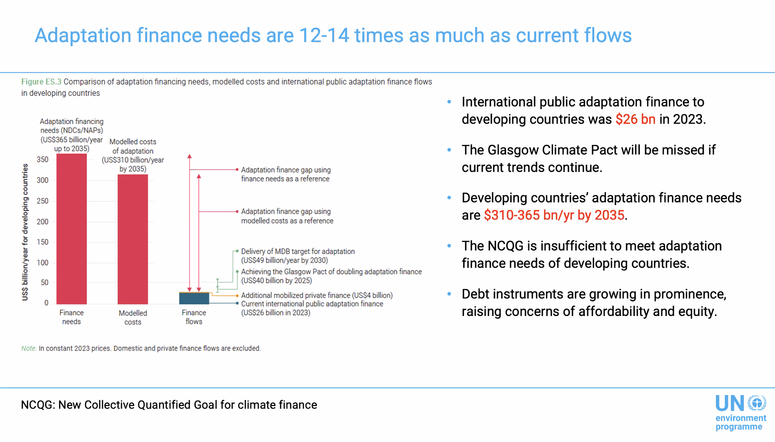Click the "environment programme" logo text

(x=740, y=422)
